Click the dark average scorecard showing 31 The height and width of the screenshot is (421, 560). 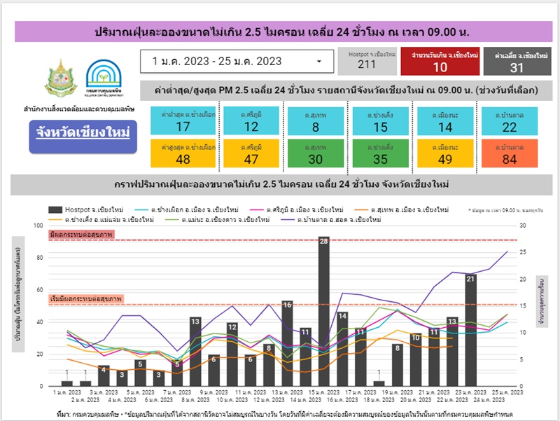[517, 61]
